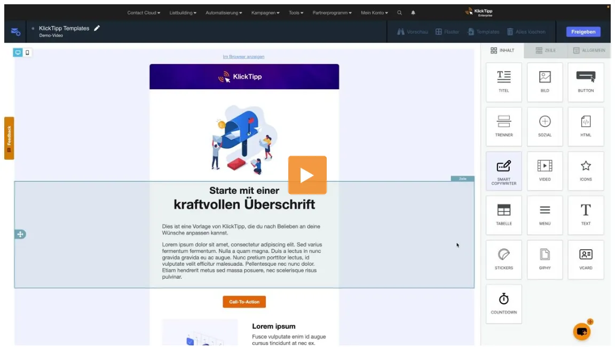Click the Freigeben button

pyautogui.click(x=583, y=31)
